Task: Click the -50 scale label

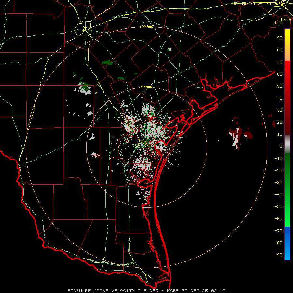Action: click(278, 207)
